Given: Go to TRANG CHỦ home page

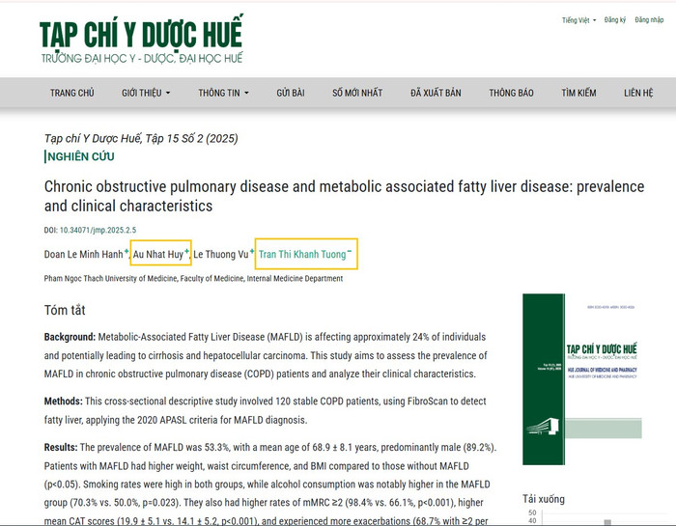Looking at the screenshot, I should click(72, 93).
